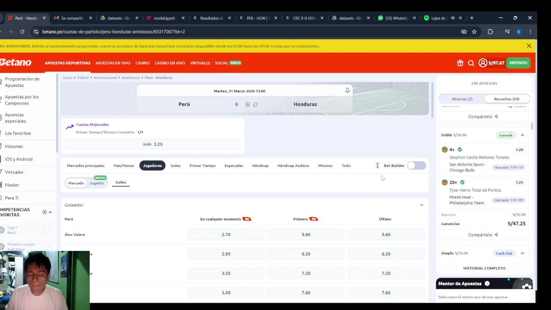Screen dimensions: 551x310
Task: Open the Bet Builder height icon
Action: (378, 165)
